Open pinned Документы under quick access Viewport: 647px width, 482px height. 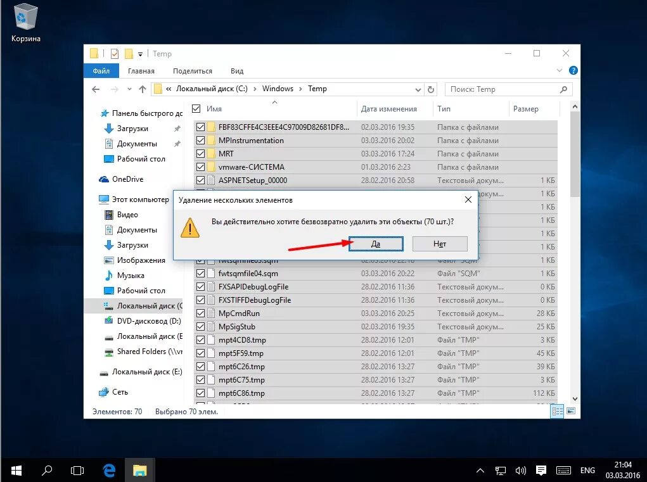coord(137,144)
